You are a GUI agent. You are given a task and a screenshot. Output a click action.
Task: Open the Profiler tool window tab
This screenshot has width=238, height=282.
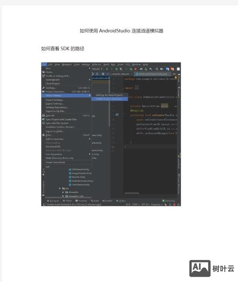(108, 201)
